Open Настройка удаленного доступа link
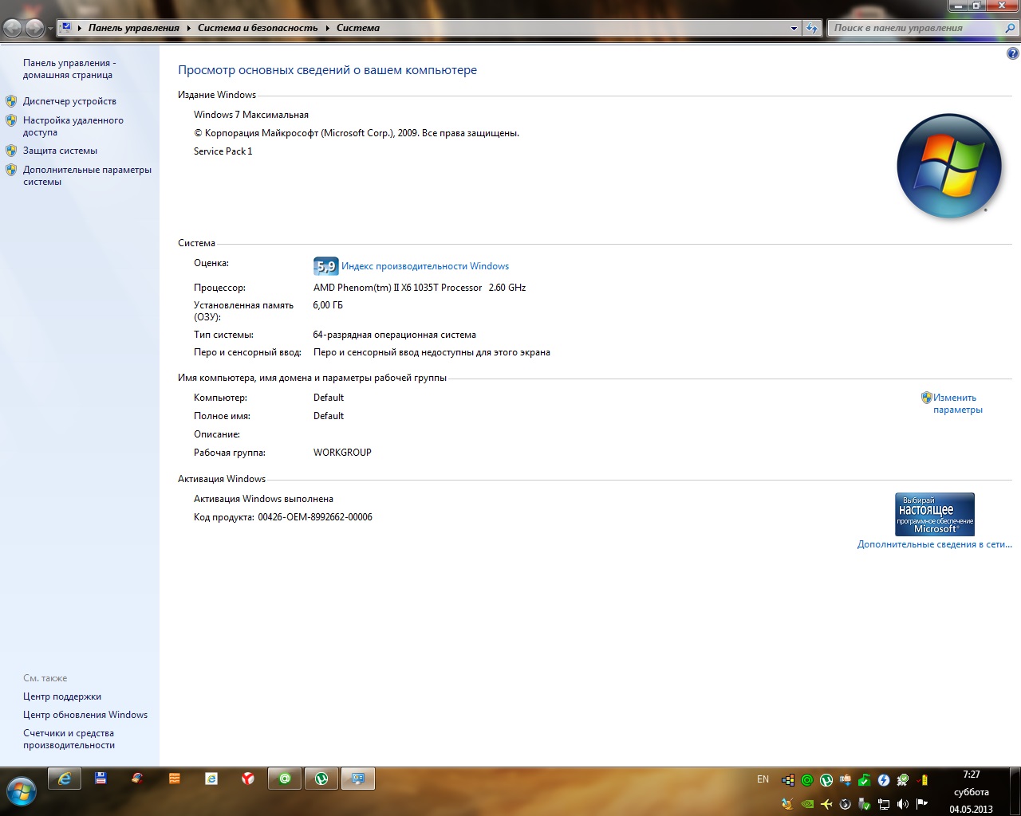This screenshot has width=1021, height=816. pos(73,126)
